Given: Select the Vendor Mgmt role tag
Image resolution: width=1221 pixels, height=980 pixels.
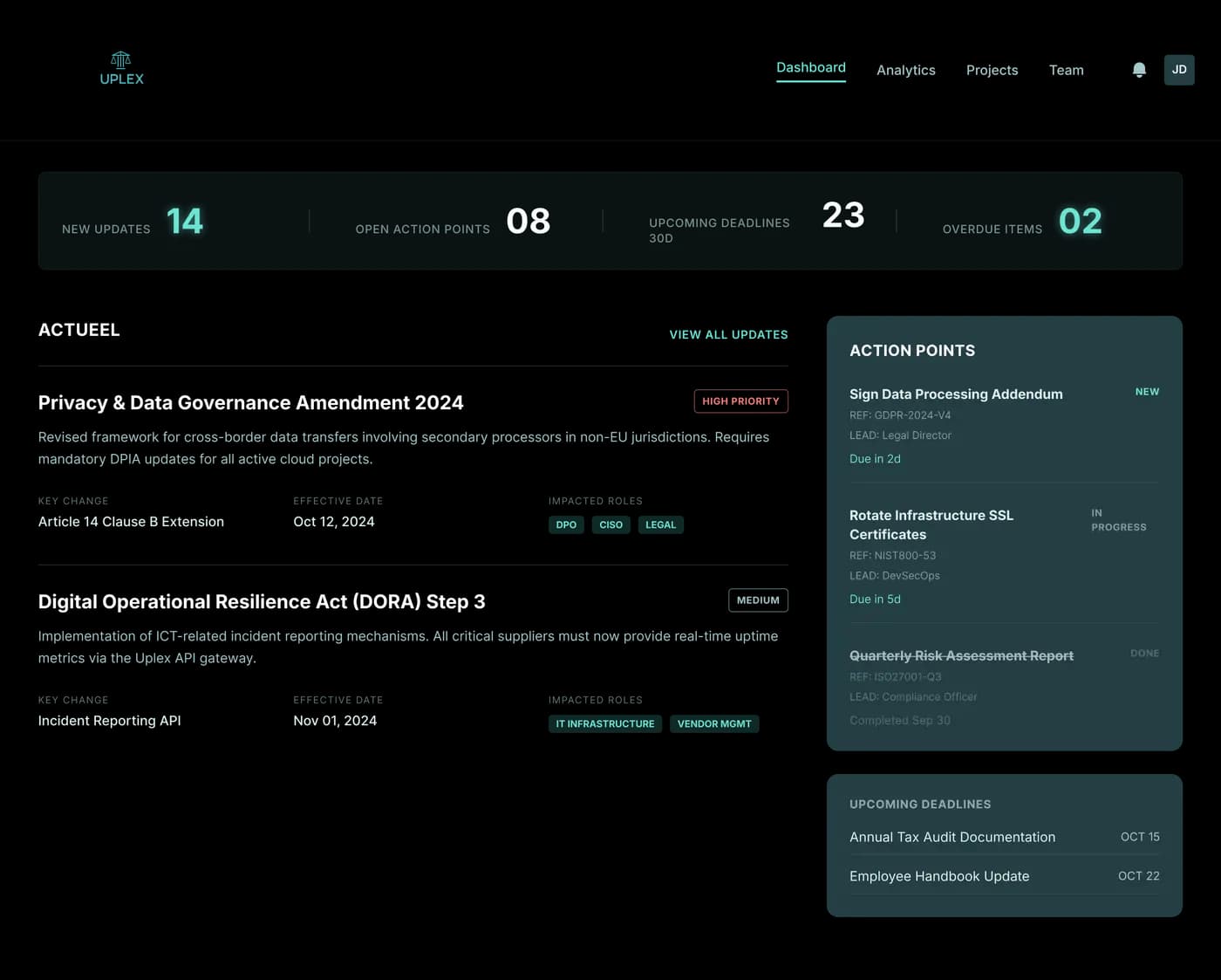Looking at the screenshot, I should (714, 723).
